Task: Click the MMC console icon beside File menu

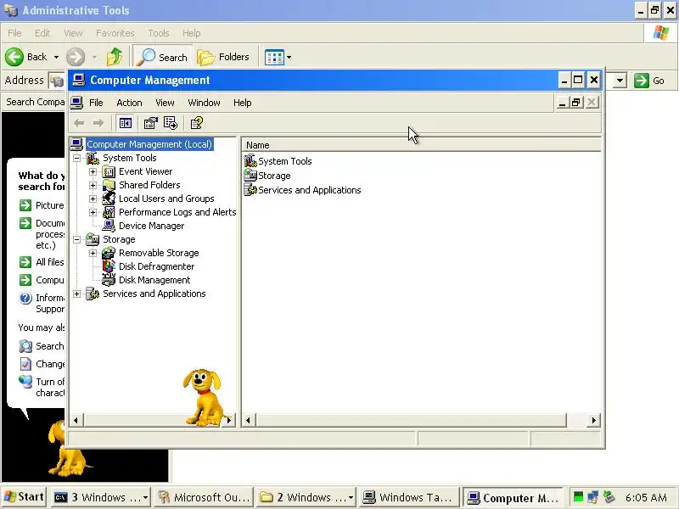Action: 76,103
